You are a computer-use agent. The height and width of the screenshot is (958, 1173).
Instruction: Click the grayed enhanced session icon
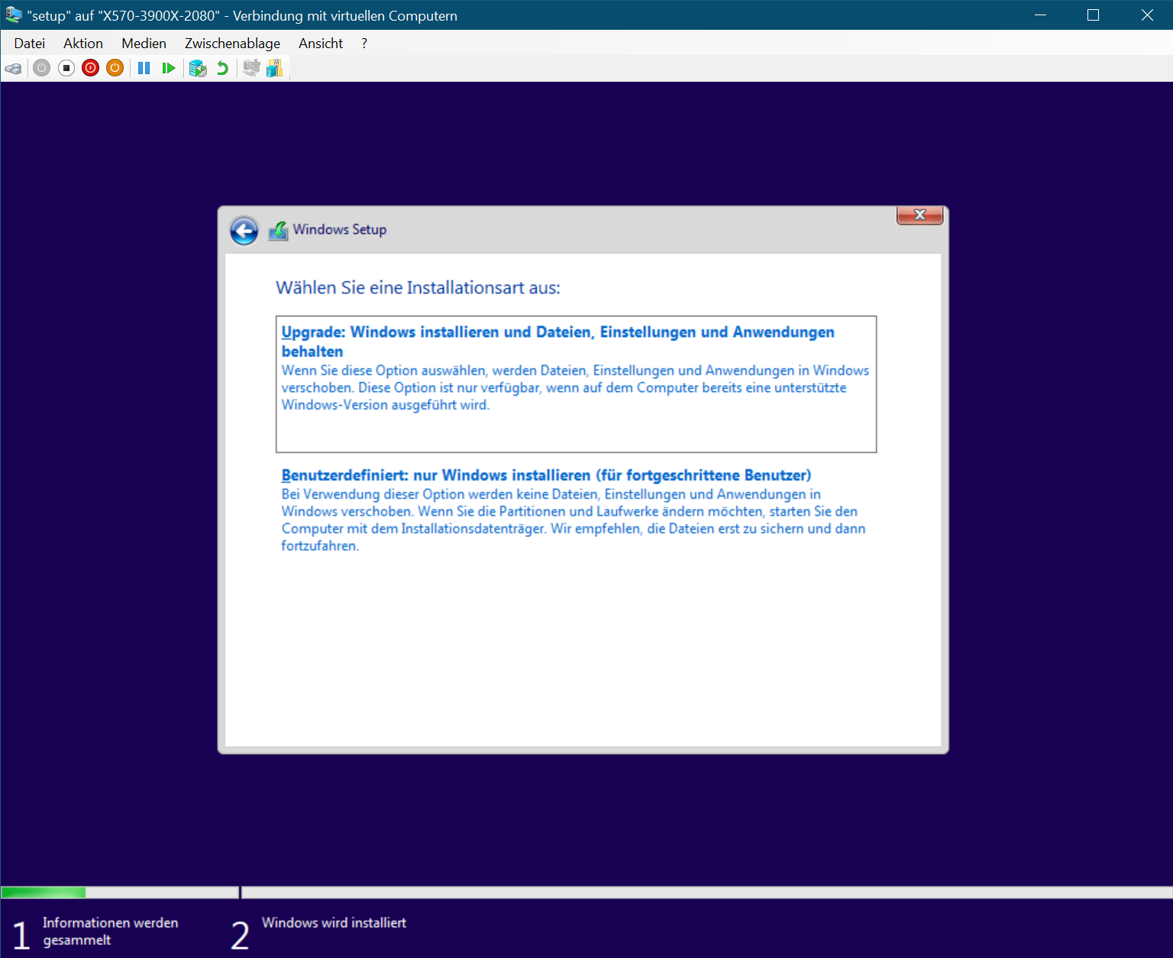click(251, 68)
